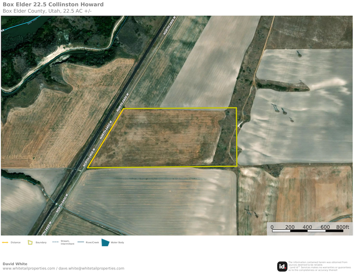Click the yellow Distance arrow legend icon
The width and height of the screenshot is (354, 273).
[5, 243]
